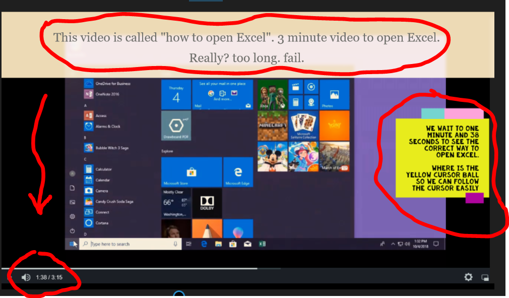509x298 pixels.
Task: Open the March of Empires tile
Action: point(334,156)
